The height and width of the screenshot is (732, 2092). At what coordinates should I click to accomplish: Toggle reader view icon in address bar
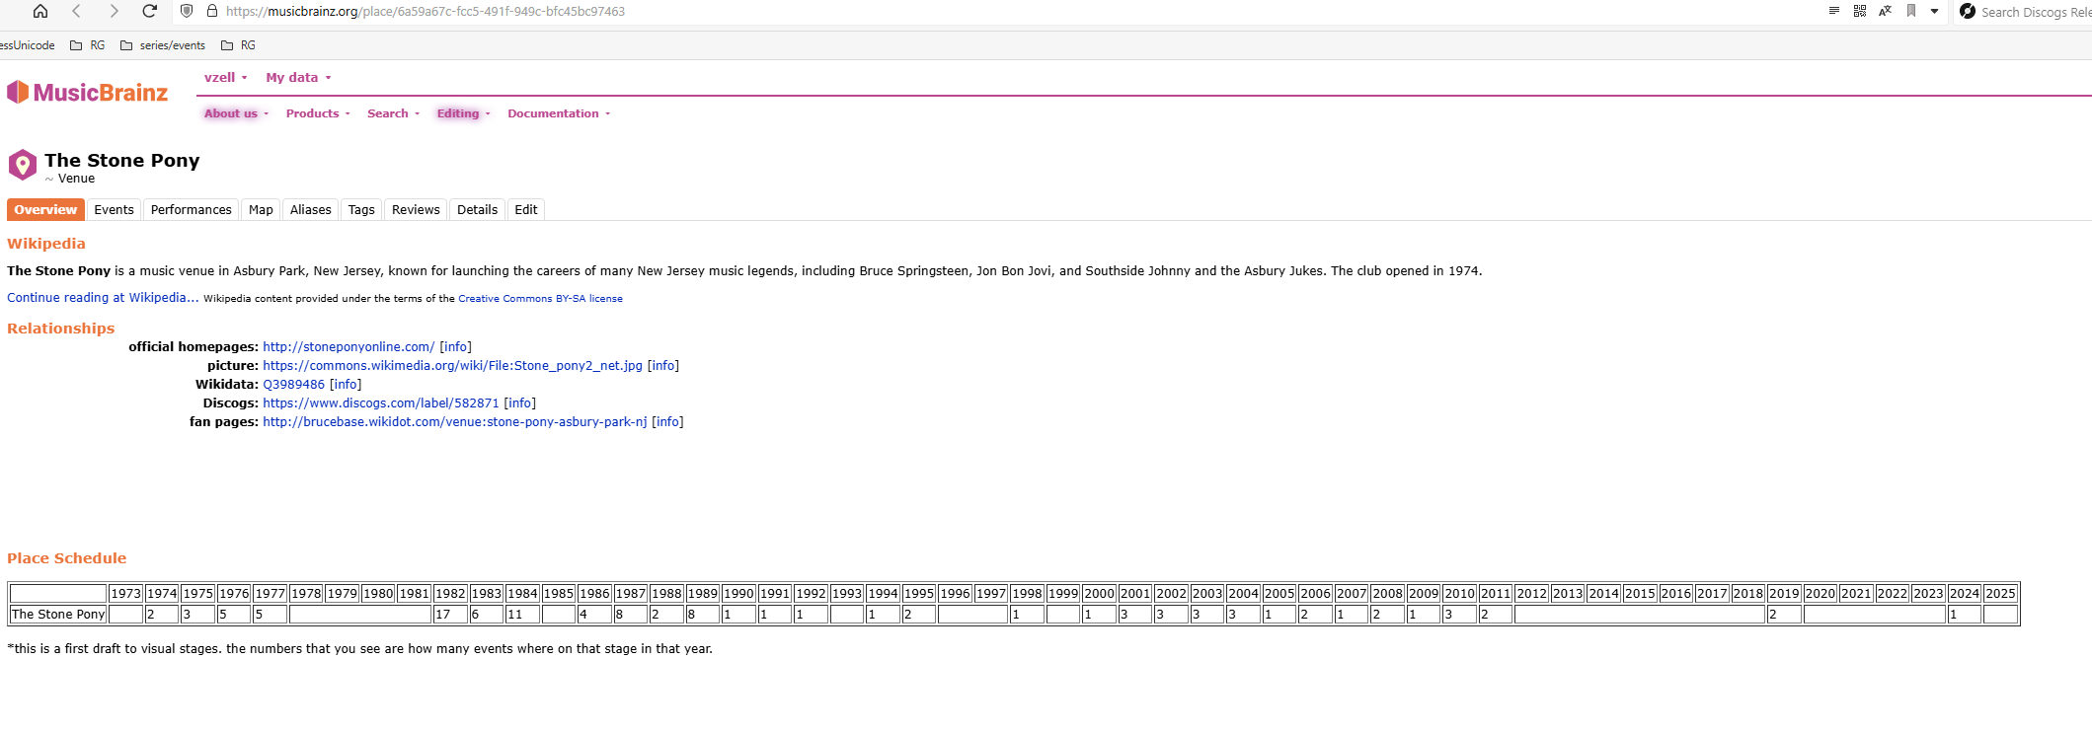pyautogui.click(x=1833, y=11)
